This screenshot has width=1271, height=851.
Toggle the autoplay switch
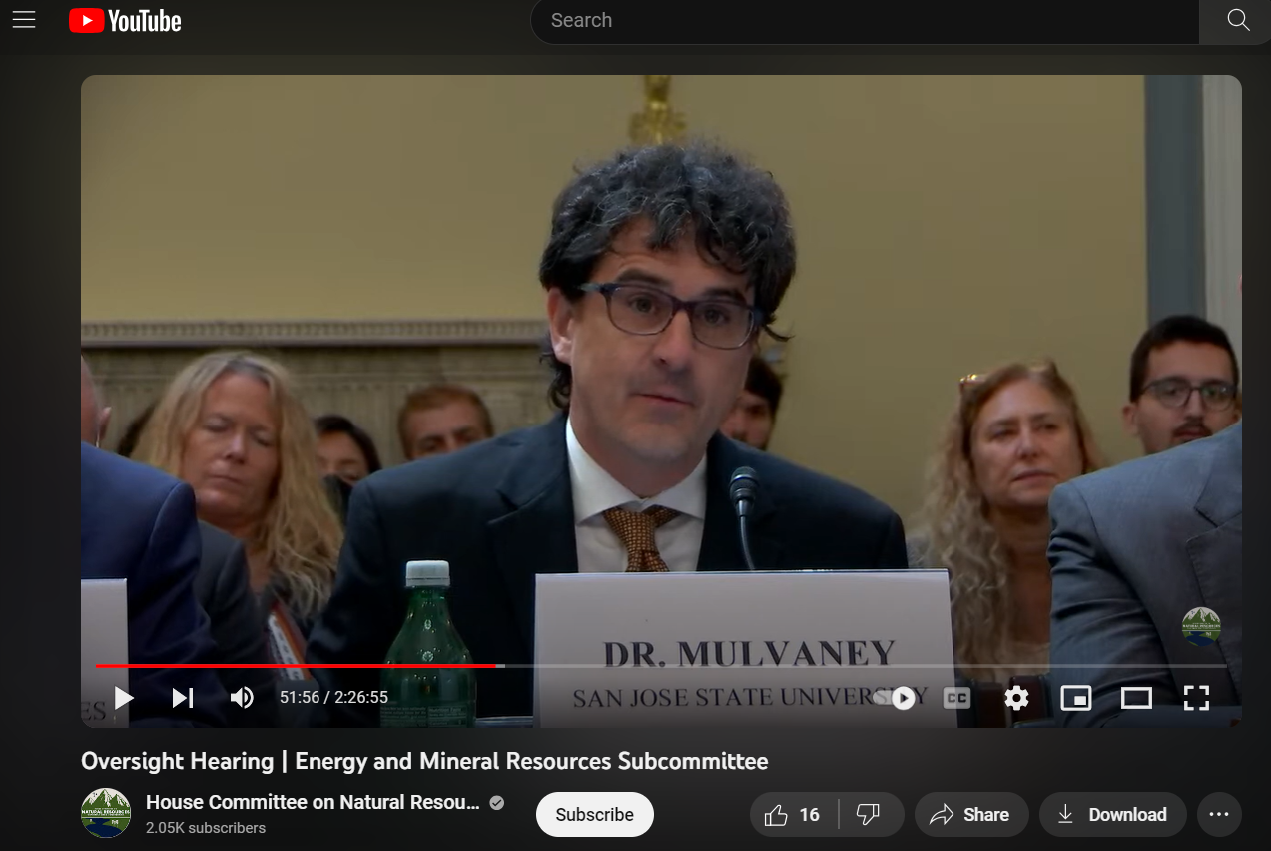click(x=897, y=698)
